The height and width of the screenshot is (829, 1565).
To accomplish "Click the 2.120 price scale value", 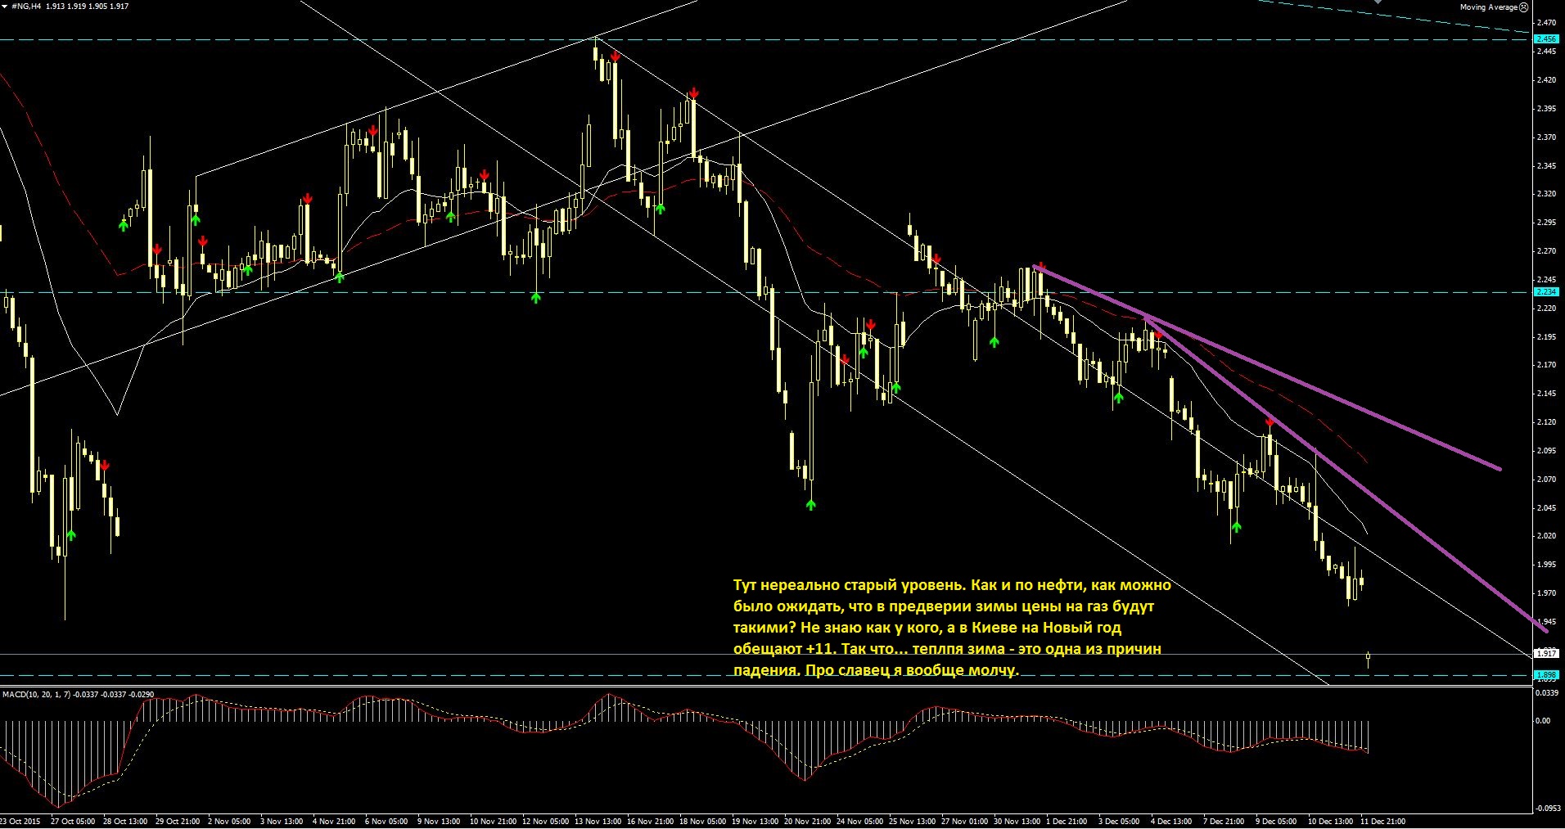I will click(1546, 422).
